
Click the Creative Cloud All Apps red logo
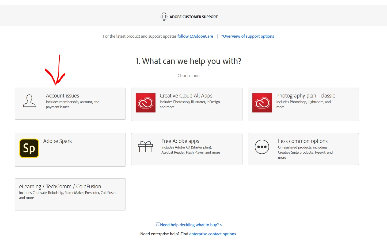(x=146, y=103)
